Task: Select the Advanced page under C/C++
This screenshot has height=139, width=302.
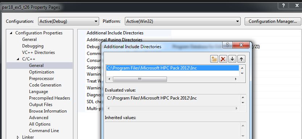Action: point(38,118)
